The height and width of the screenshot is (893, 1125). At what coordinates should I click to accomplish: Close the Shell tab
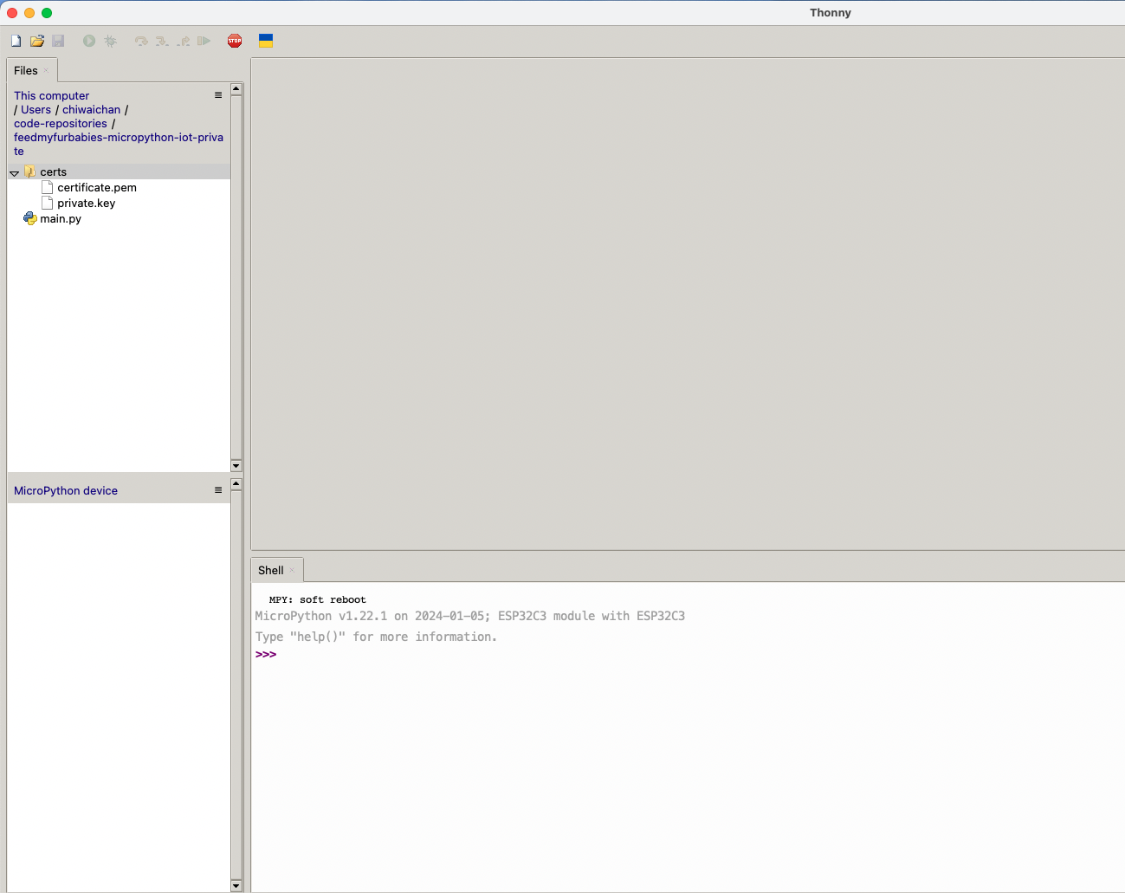(x=292, y=571)
